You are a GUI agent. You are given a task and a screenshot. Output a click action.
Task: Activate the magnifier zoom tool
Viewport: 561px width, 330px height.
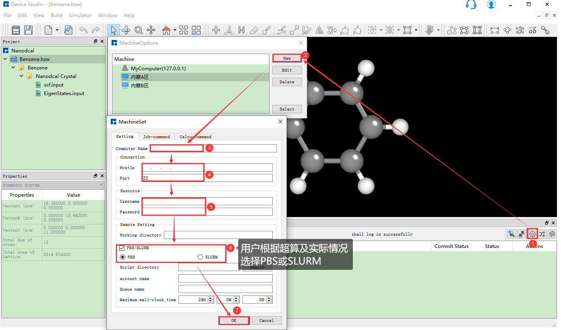(138, 30)
